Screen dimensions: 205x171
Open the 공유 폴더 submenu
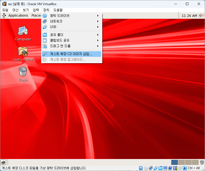[x=72, y=35]
